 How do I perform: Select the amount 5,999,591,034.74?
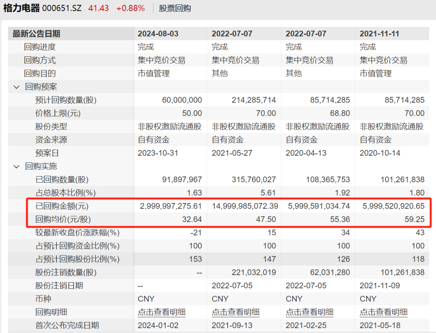click(x=319, y=206)
